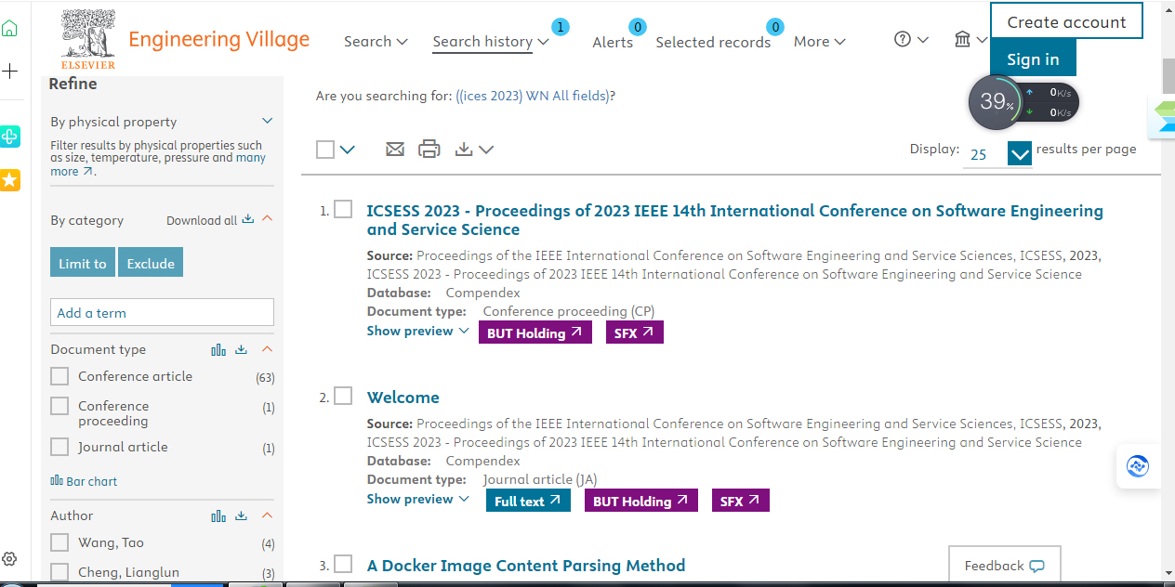Open SFX link for Welcome result
The height and width of the screenshot is (587, 1175).
[741, 501]
